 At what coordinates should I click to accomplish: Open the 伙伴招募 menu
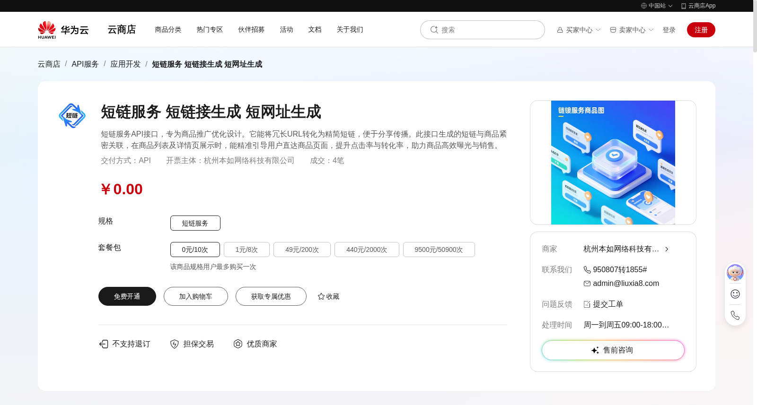point(251,29)
